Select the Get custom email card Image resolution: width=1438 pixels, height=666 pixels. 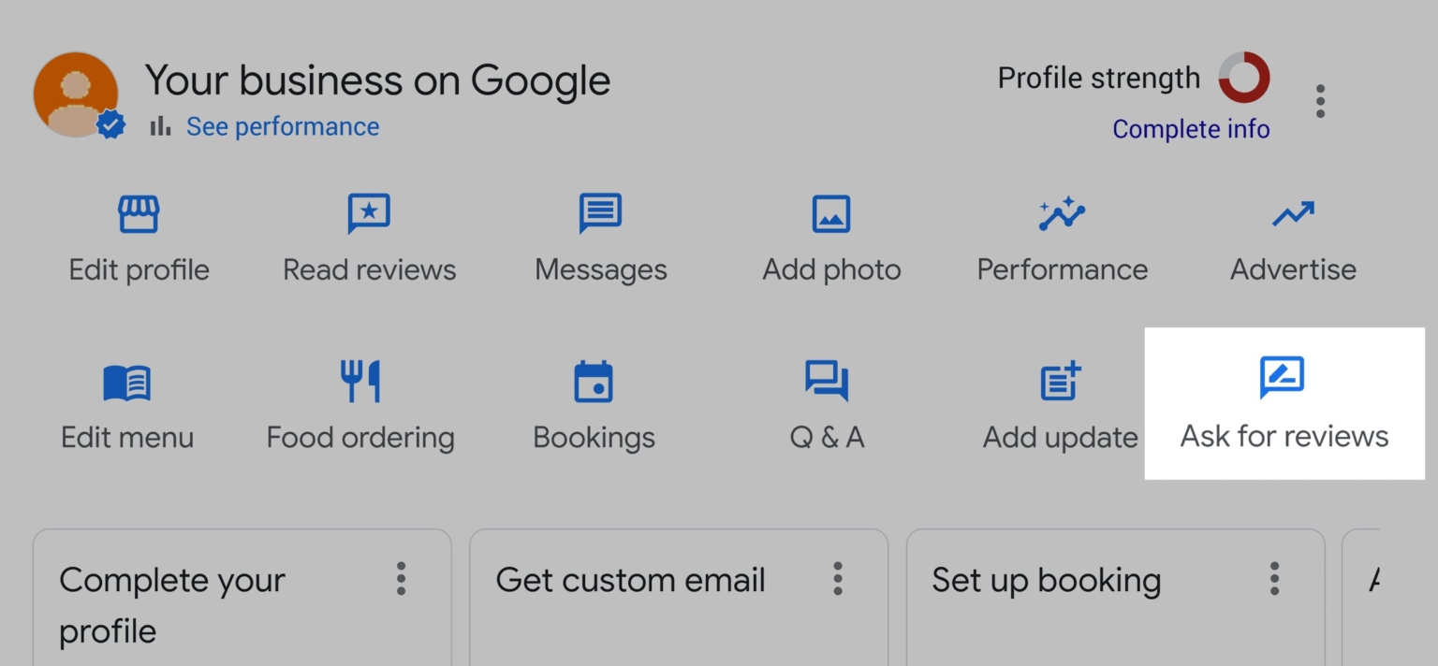click(679, 598)
